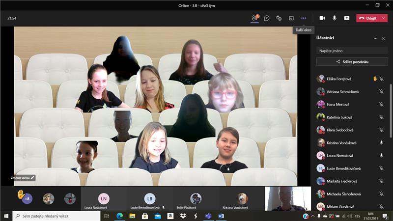Screen dimensions: 393x221
Task: Click Eliška Forejtová's raised hand icon
Action: 375,79
